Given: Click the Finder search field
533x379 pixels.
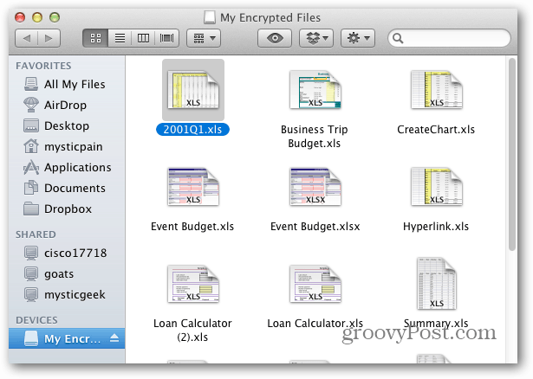Looking at the screenshot, I should click(x=449, y=38).
